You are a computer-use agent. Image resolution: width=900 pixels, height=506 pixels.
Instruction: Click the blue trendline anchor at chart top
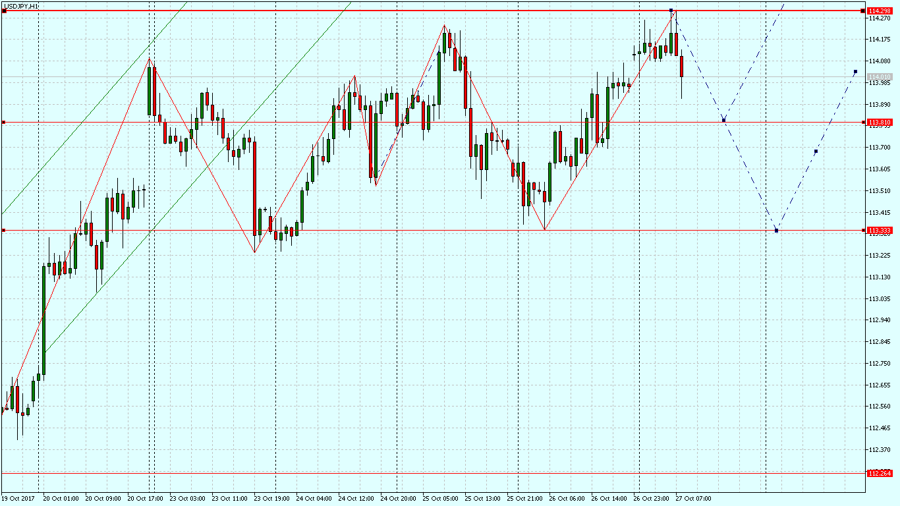tap(671, 11)
